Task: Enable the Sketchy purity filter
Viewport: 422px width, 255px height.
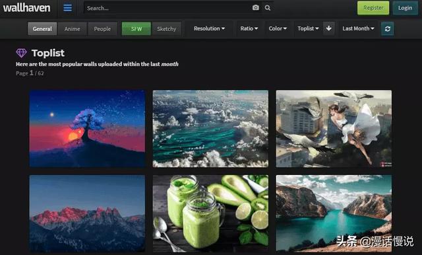Action: tap(167, 29)
